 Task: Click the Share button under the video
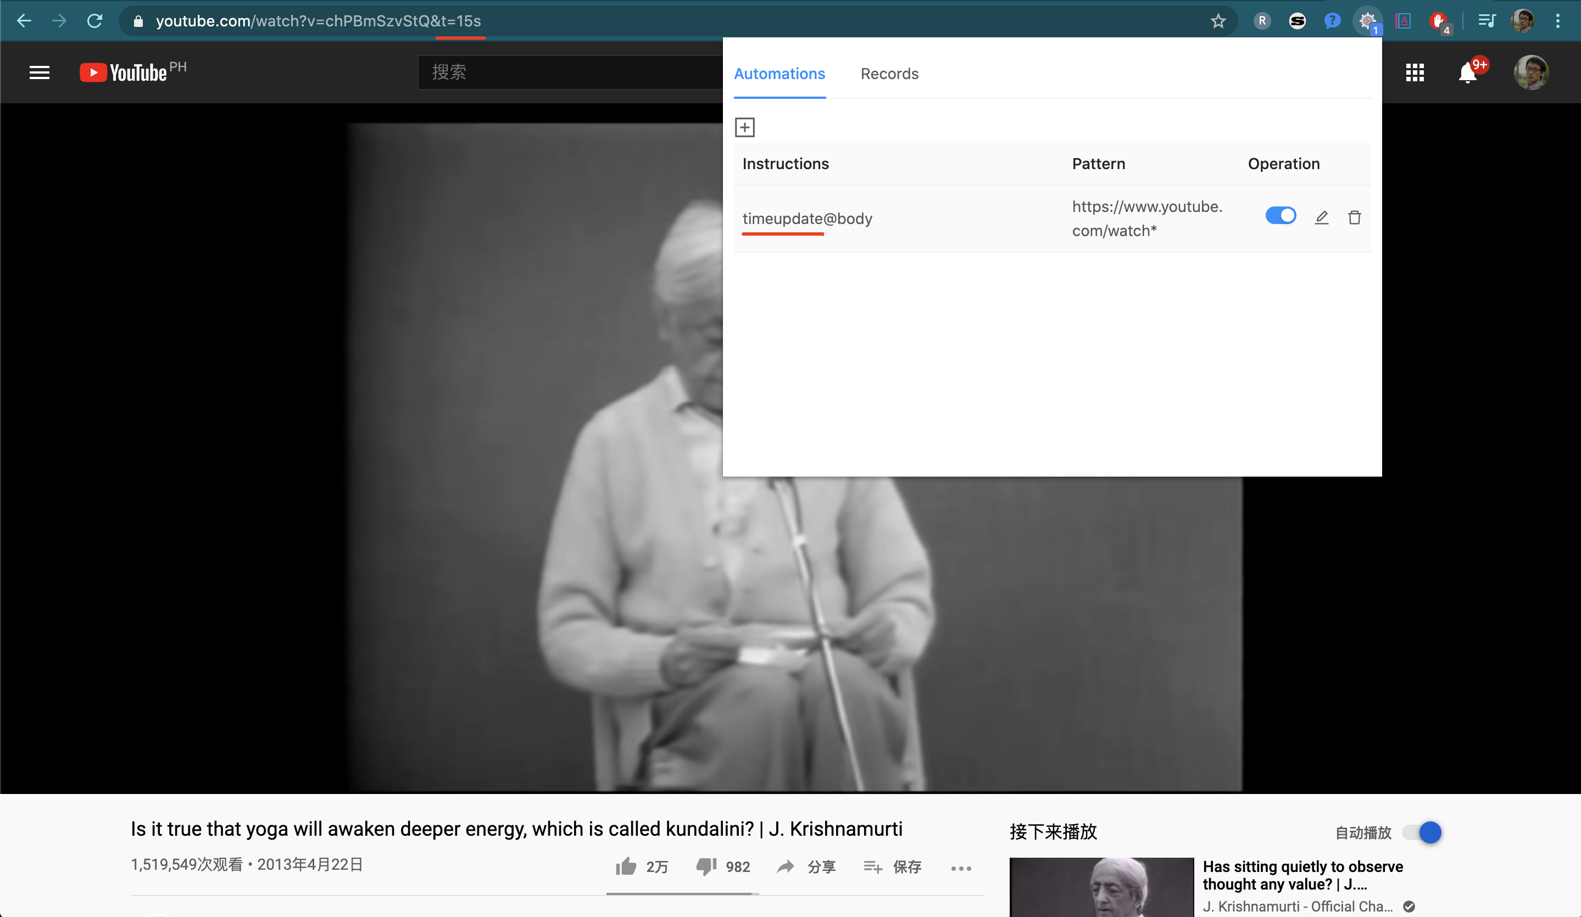click(x=806, y=867)
